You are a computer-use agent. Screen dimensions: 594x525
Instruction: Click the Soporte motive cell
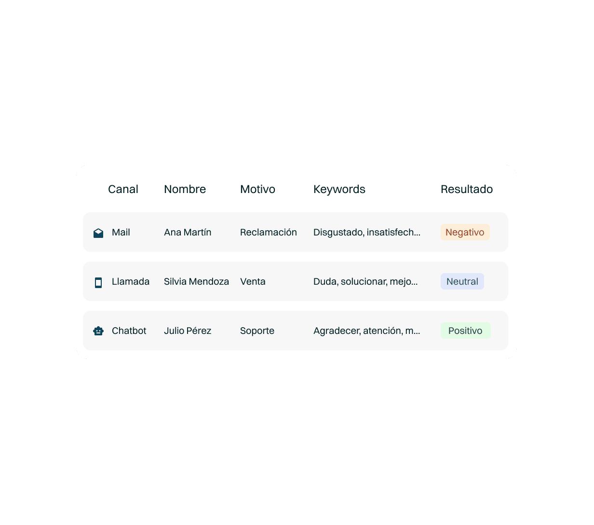point(257,331)
